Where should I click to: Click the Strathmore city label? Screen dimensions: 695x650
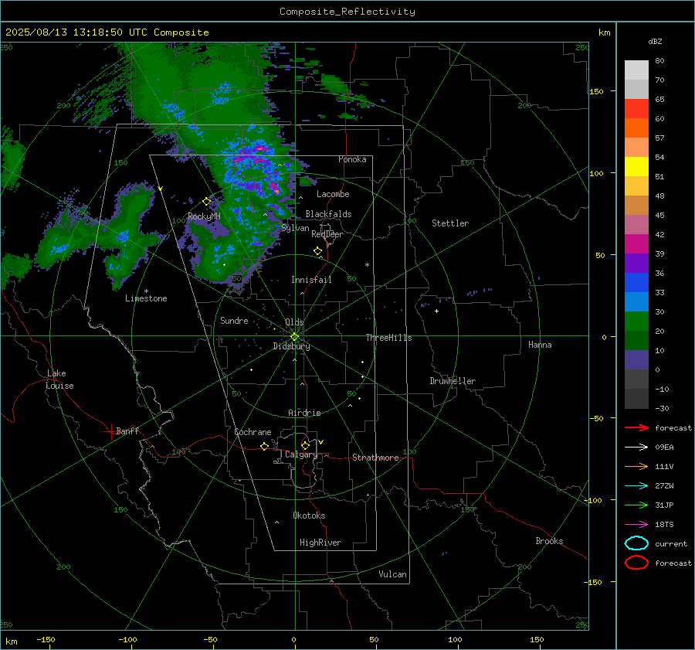click(x=375, y=458)
